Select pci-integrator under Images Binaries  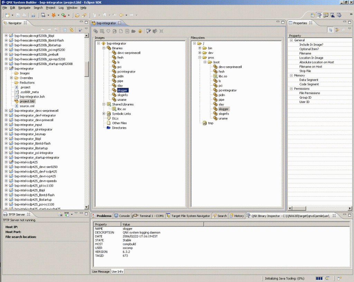click(127, 71)
